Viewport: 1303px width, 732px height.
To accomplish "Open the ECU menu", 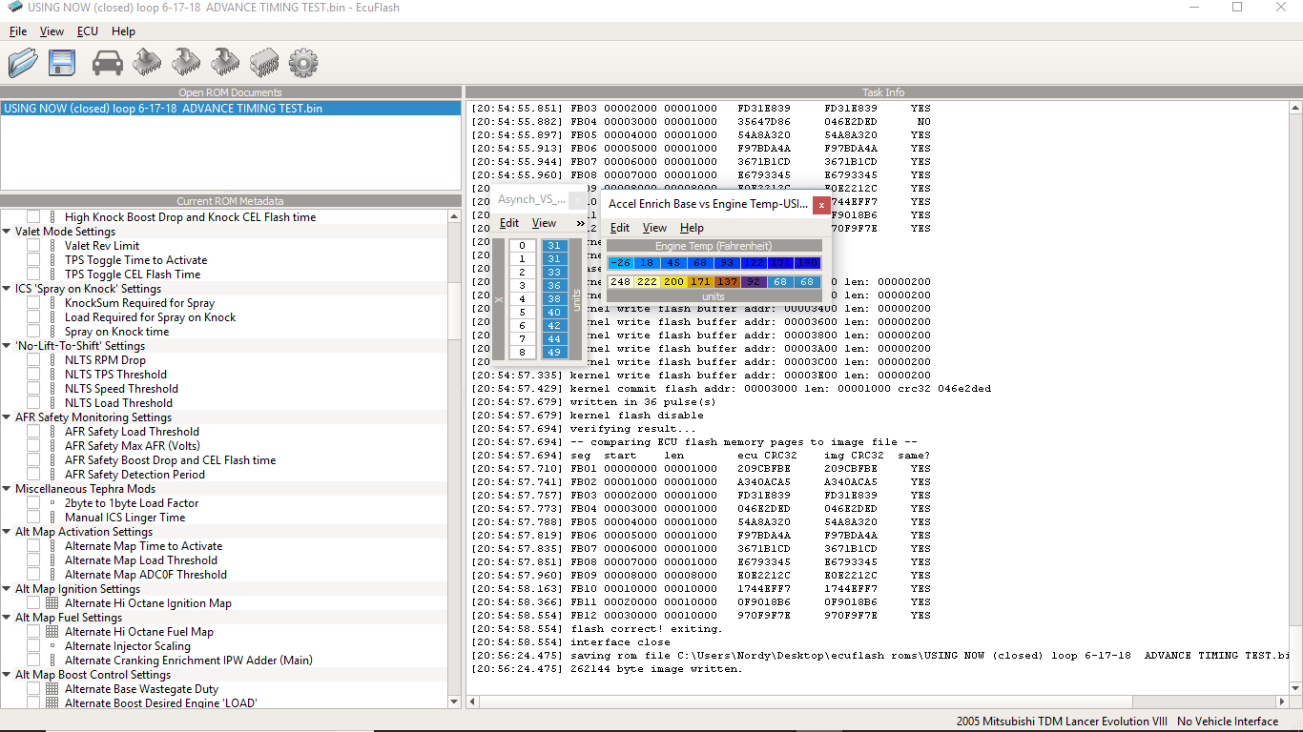I will pos(88,31).
